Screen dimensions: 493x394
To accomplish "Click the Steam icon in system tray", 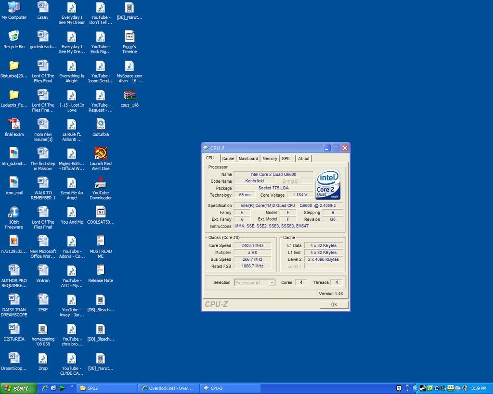I will tap(423, 388).
